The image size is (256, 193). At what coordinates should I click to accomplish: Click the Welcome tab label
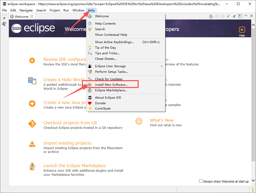click(x=22, y=16)
